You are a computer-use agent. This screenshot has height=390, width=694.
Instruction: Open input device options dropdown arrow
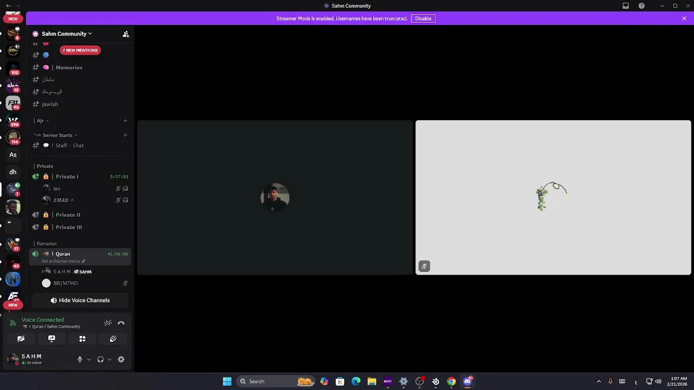[89, 359]
